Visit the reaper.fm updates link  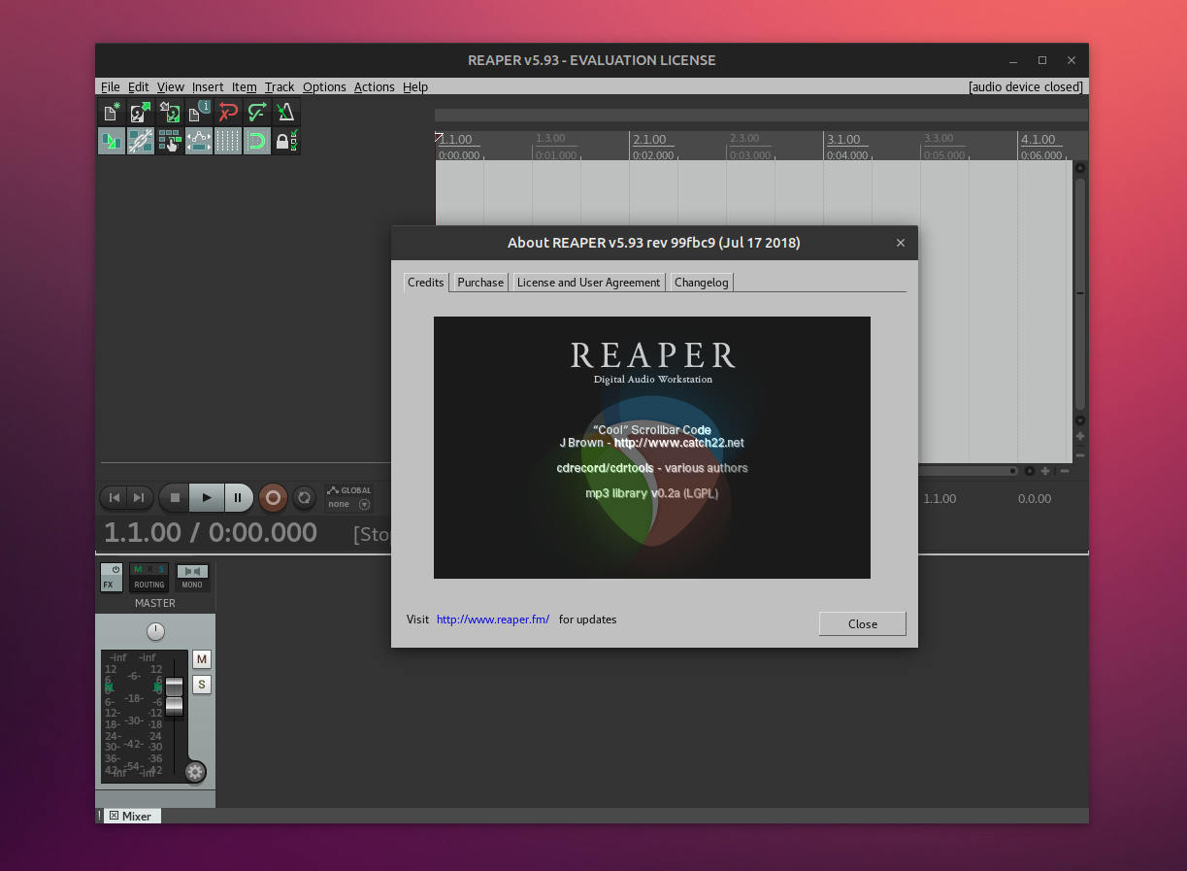tap(492, 619)
